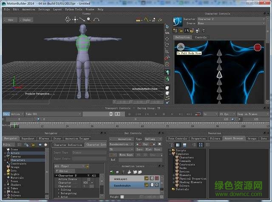Switch to the FCurves tab in Navigator
Screen dimensions: 272x202
[44, 139]
